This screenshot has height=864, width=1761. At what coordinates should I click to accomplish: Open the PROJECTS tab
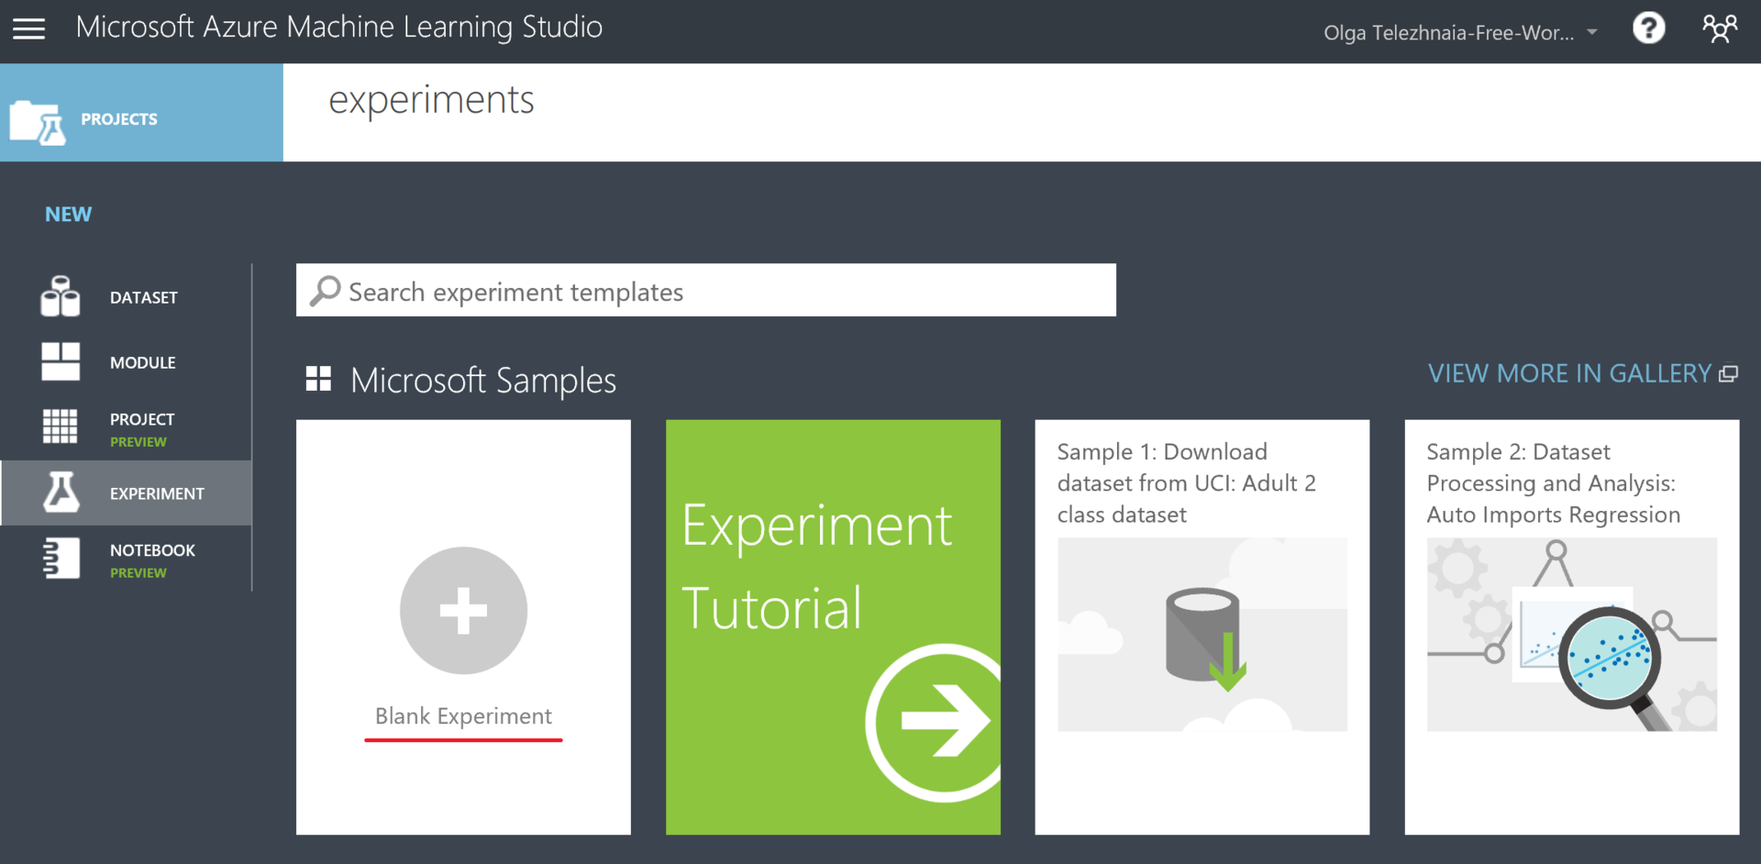[141, 113]
